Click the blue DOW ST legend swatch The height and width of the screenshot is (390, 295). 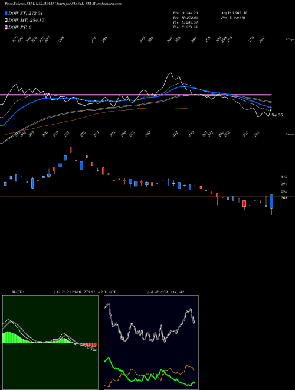click(x=6, y=13)
